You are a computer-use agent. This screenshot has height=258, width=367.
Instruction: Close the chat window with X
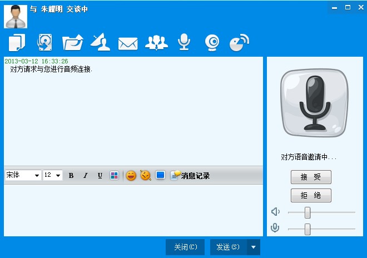pyautogui.click(x=361, y=7)
